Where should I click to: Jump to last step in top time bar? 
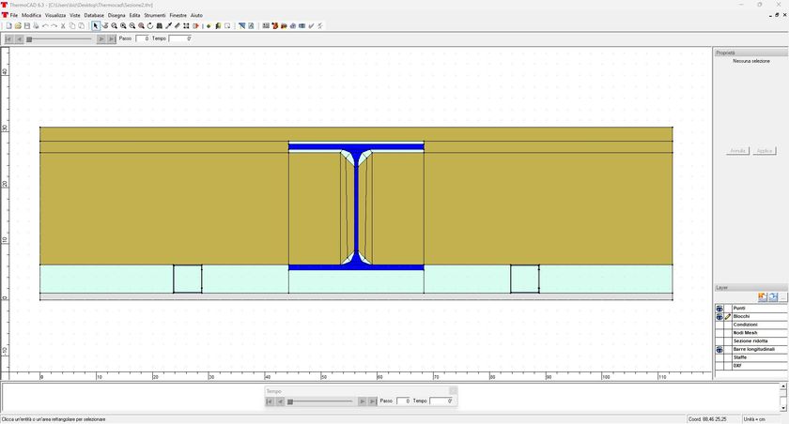coord(112,38)
